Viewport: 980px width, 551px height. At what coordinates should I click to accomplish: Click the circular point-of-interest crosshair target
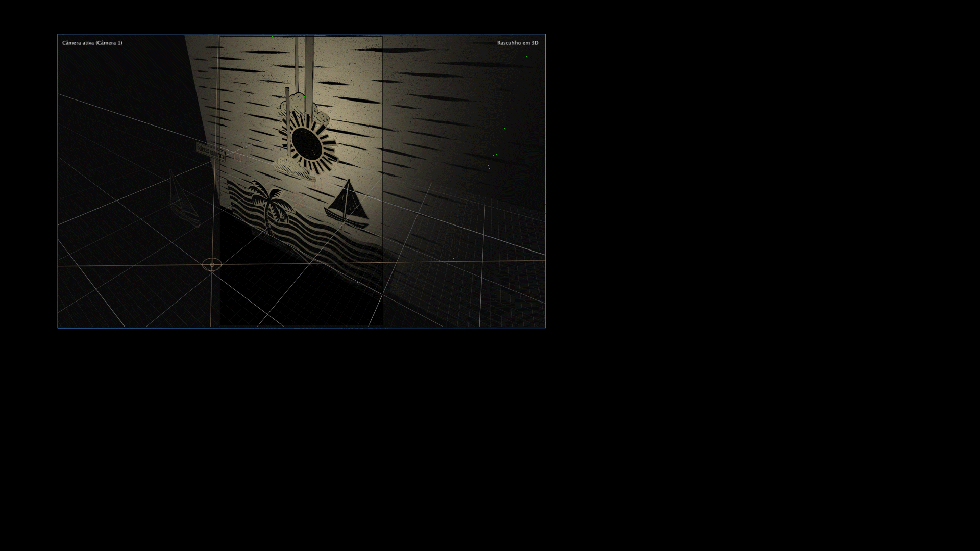point(212,264)
